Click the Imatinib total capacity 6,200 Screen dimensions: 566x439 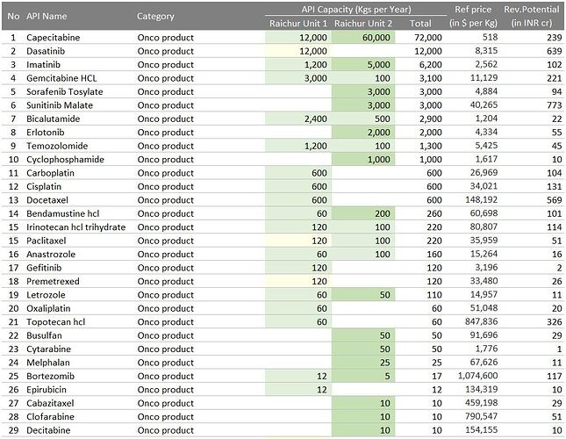[428, 65]
